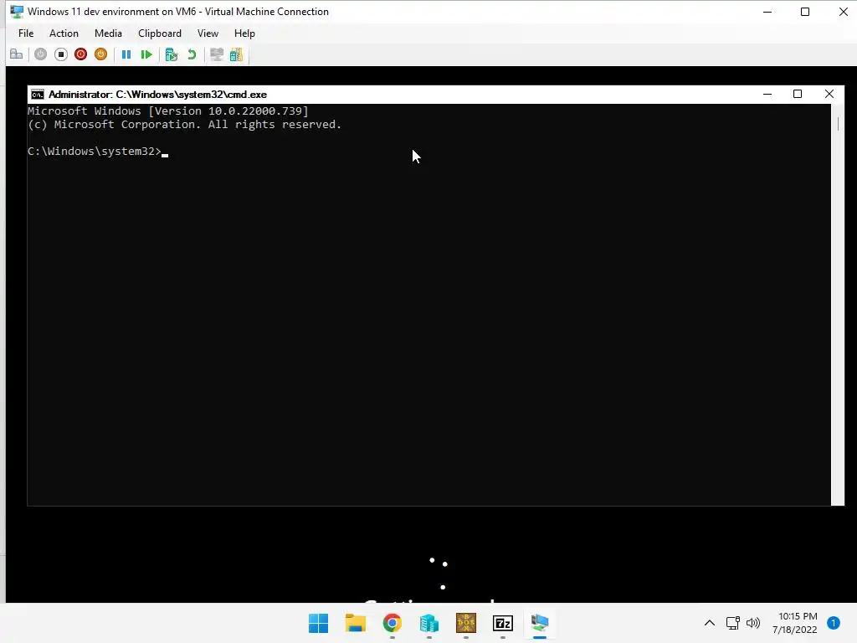Open the Windows Start menu
The width and height of the screenshot is (857, 643).
click(319, 623)
